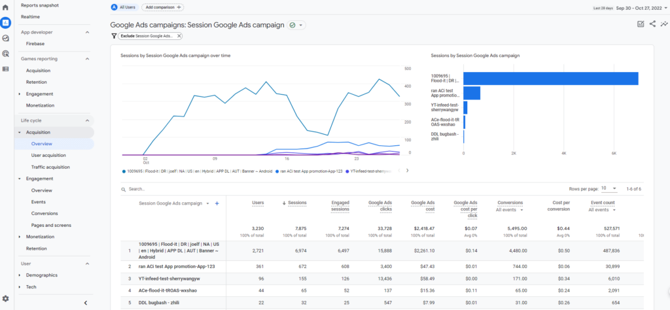The height and width of the screenshot is (310, 670).
Task: Open the Events report
Action: click(39, 202)
